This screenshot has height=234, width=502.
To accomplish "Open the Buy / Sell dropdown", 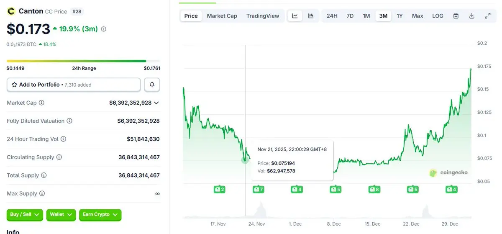I will click(25, 215).
